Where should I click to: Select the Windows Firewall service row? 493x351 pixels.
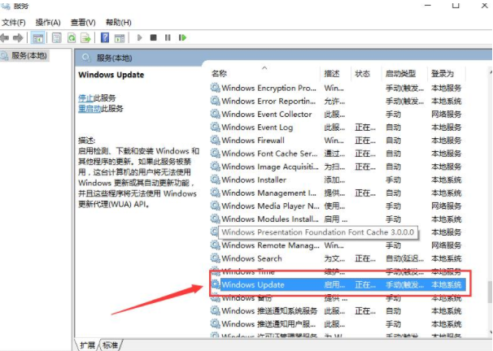pos(252,141)
